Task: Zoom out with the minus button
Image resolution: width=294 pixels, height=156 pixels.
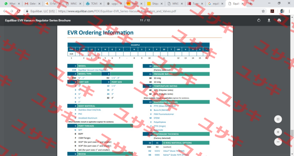Action: click(278, 142)
